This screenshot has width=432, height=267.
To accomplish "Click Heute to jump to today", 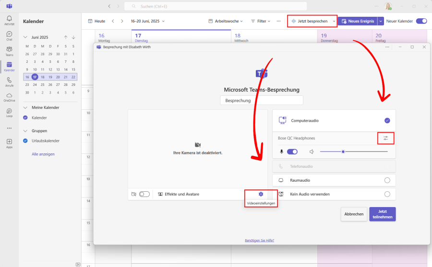I will 96,21.
